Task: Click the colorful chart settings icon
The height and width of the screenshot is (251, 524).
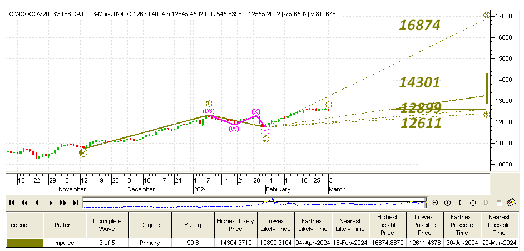Action: [511, 202]
